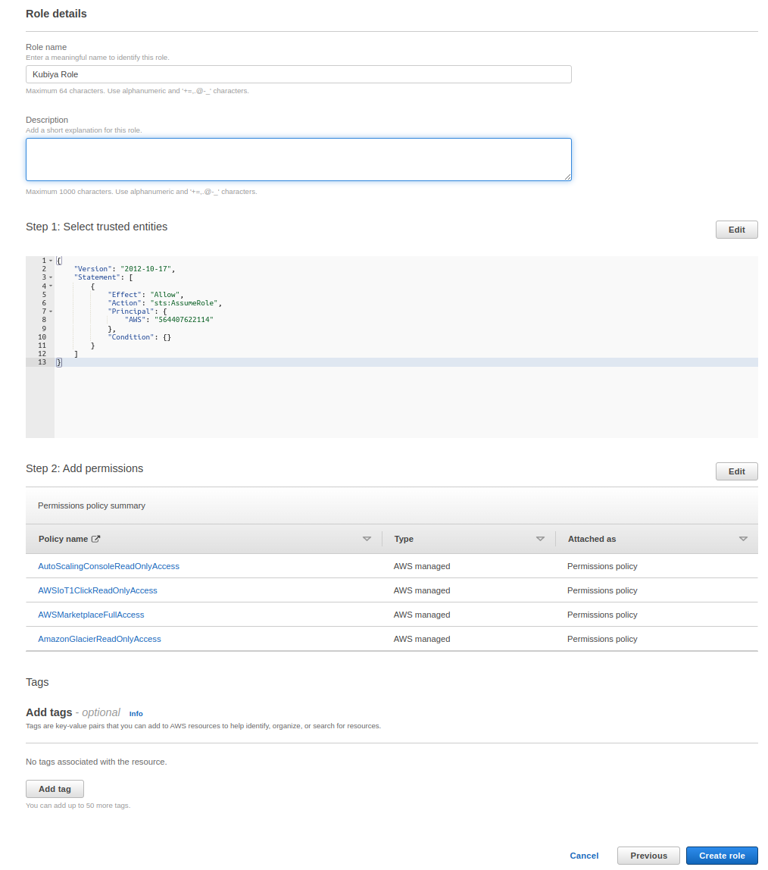
Task: Click the external link icon beside Policy name
Action: point(95,539)
